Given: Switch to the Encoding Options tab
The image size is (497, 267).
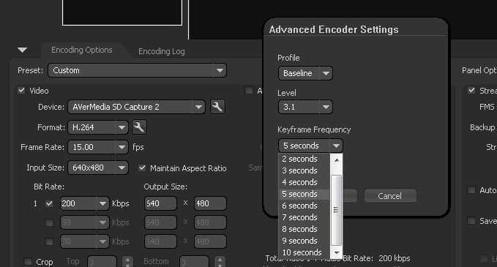Looking at the screenshot, I should [x=82, y=50].
